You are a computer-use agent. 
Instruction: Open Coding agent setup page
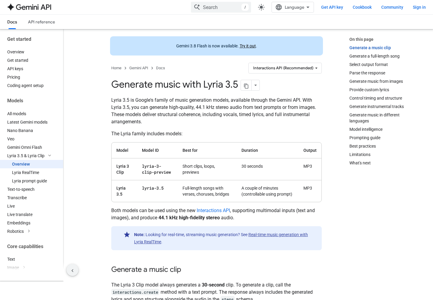(25, 85)
